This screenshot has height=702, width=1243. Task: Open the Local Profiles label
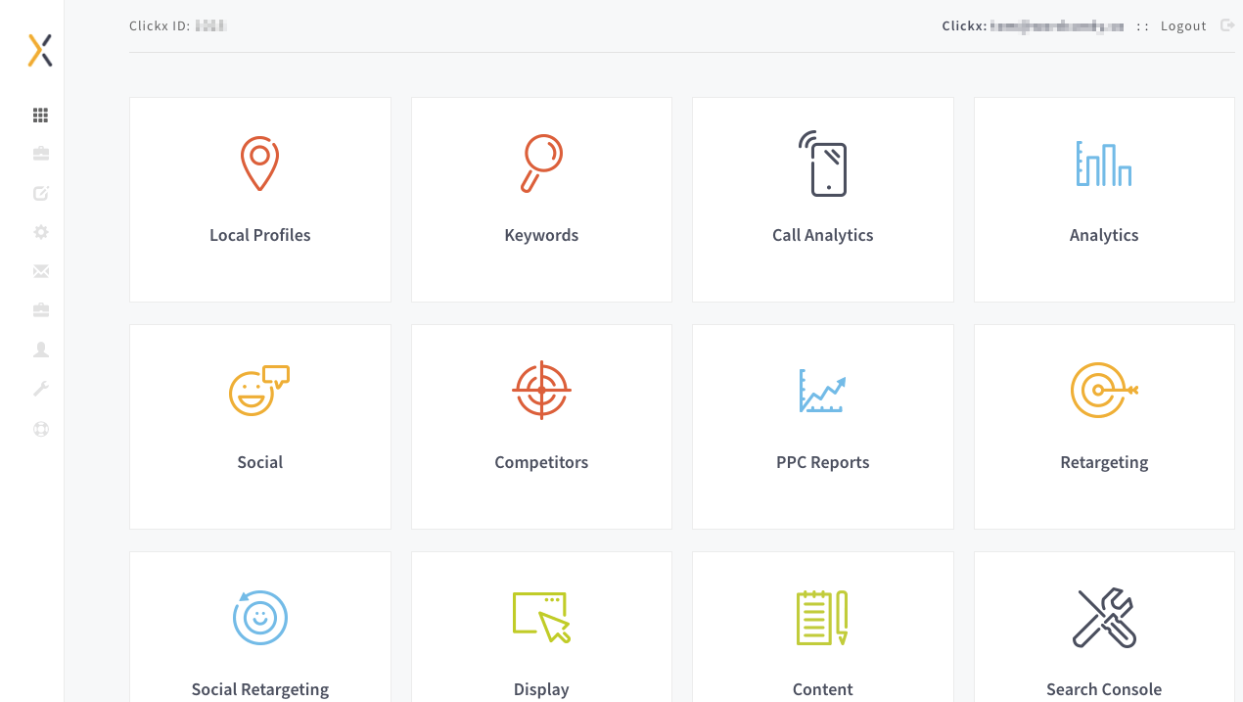click(x=259, y=235)
